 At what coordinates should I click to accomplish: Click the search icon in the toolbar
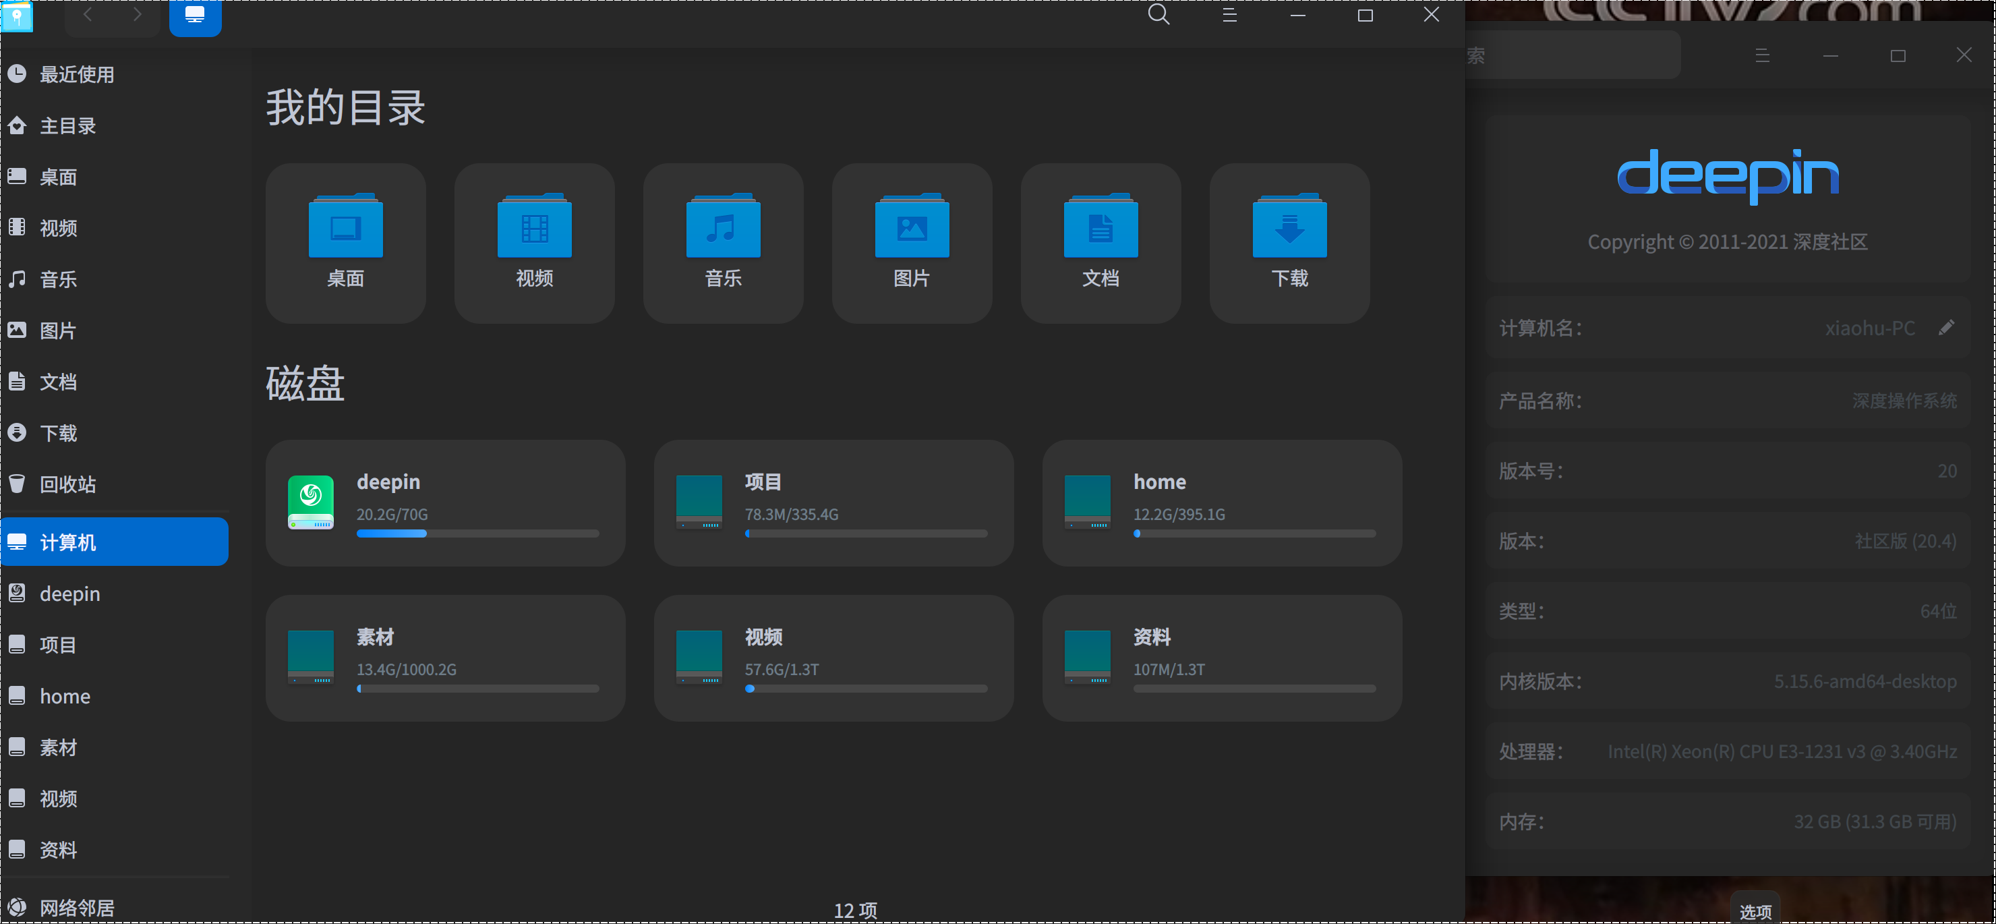tap(1158, 15)
